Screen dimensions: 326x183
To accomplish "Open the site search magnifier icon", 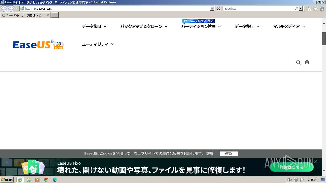I will coord(298,63).
